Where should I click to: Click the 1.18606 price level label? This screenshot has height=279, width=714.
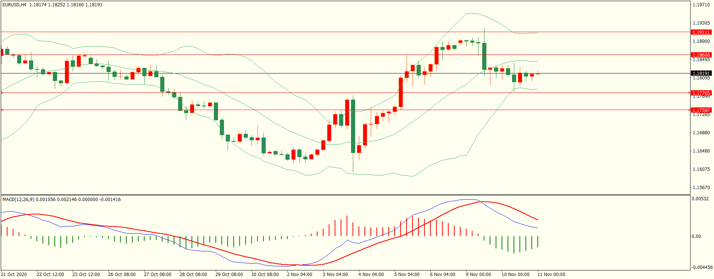701,55
